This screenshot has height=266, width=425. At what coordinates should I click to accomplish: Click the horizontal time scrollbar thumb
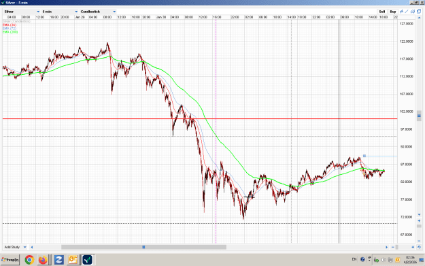coord(143,247)
